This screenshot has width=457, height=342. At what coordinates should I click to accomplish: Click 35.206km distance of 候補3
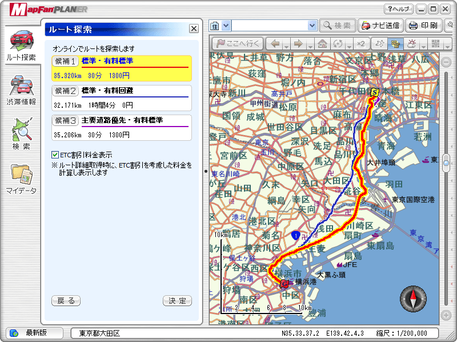[x=67, y=135]
